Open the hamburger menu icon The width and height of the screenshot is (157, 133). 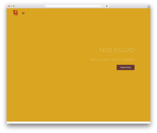click(x=24, y=13)
